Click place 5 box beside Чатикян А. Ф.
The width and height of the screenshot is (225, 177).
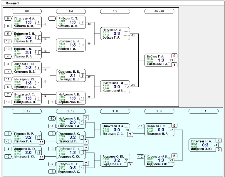pos(174,125)
